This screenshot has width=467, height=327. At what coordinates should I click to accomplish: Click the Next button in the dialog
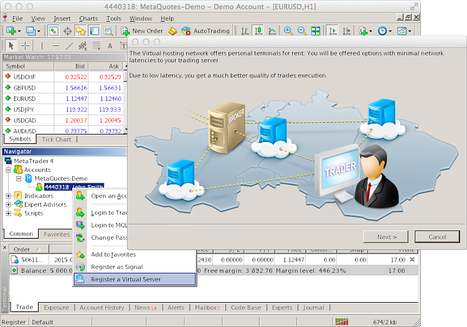click(386, 237)
